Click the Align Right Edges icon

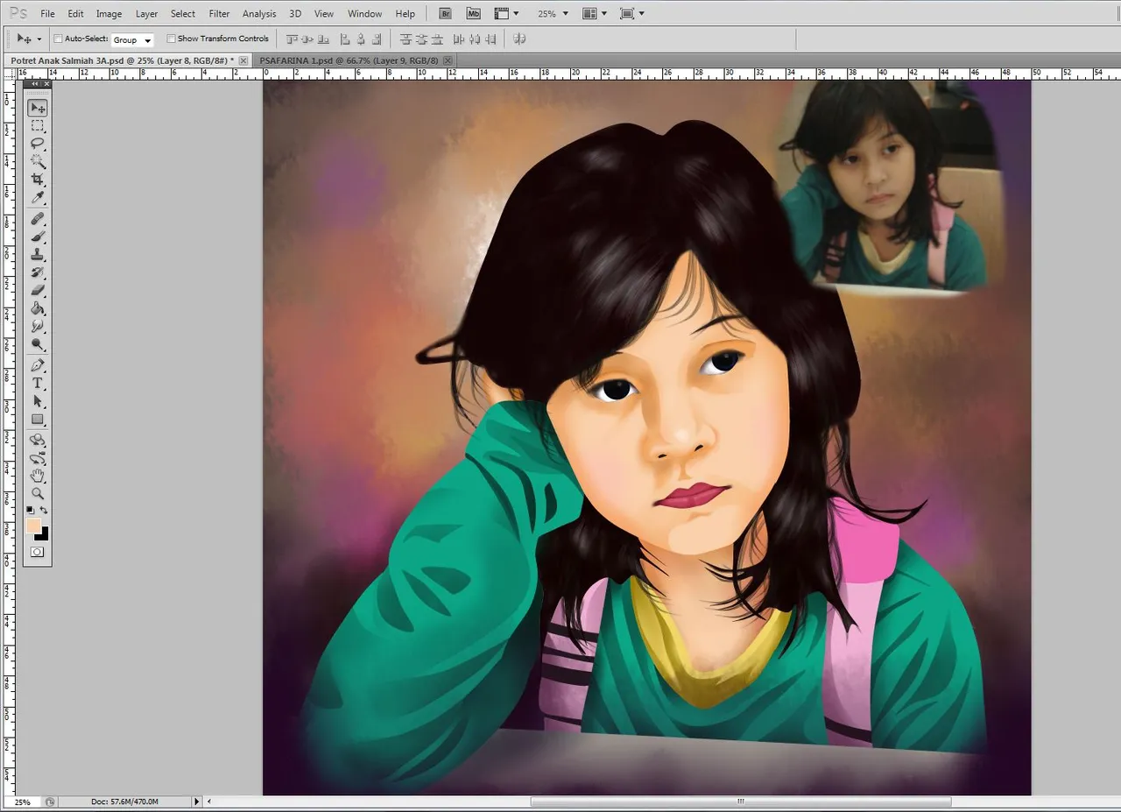click(x=377, y=39)
